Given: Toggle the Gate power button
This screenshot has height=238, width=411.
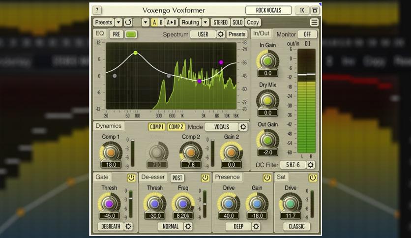Looking at the screenshot, I should pyautogui.click(x=131, y=178).
